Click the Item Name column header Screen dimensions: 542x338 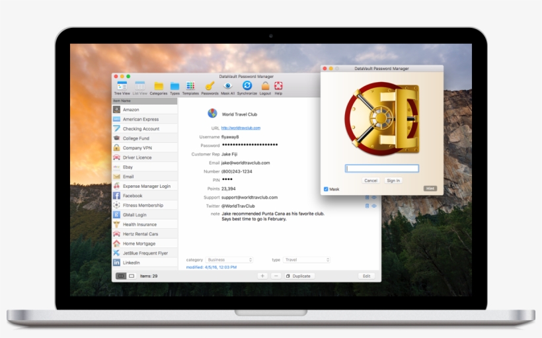[145, 101]
